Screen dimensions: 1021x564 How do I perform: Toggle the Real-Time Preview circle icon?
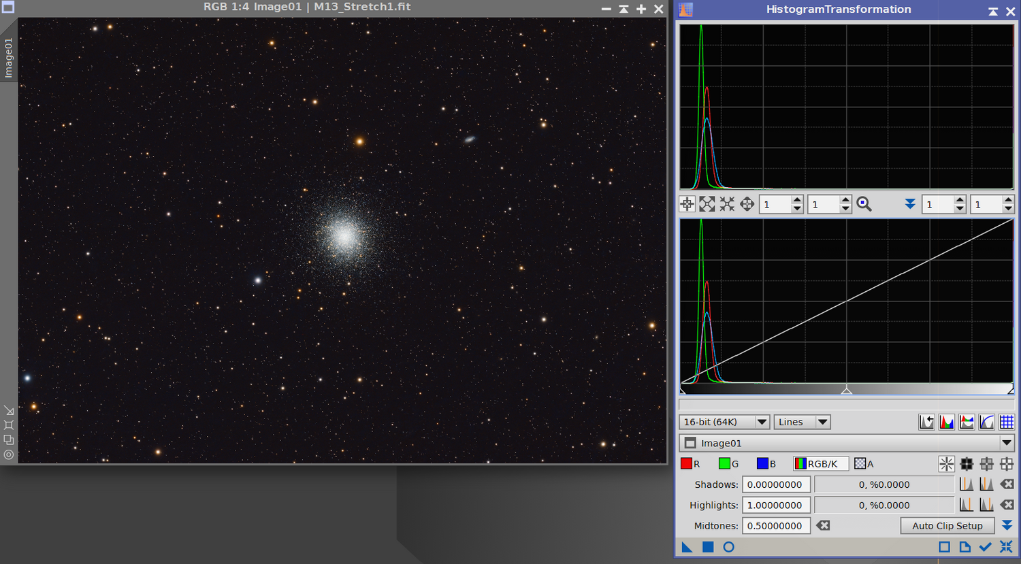728,547
